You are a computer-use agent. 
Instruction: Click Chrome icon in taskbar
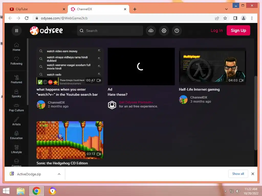(36, 191)
